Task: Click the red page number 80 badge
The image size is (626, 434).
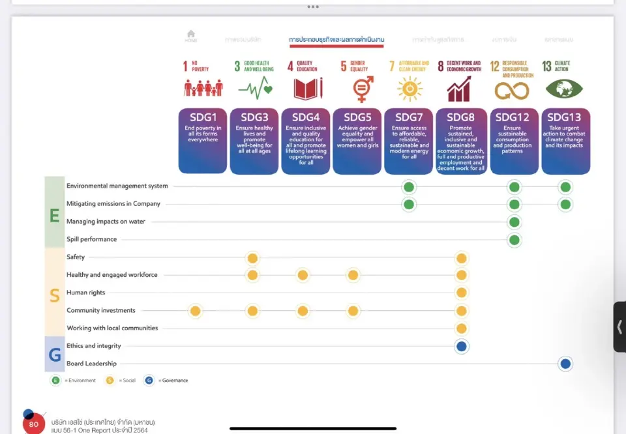Action: tap(33, 424)
